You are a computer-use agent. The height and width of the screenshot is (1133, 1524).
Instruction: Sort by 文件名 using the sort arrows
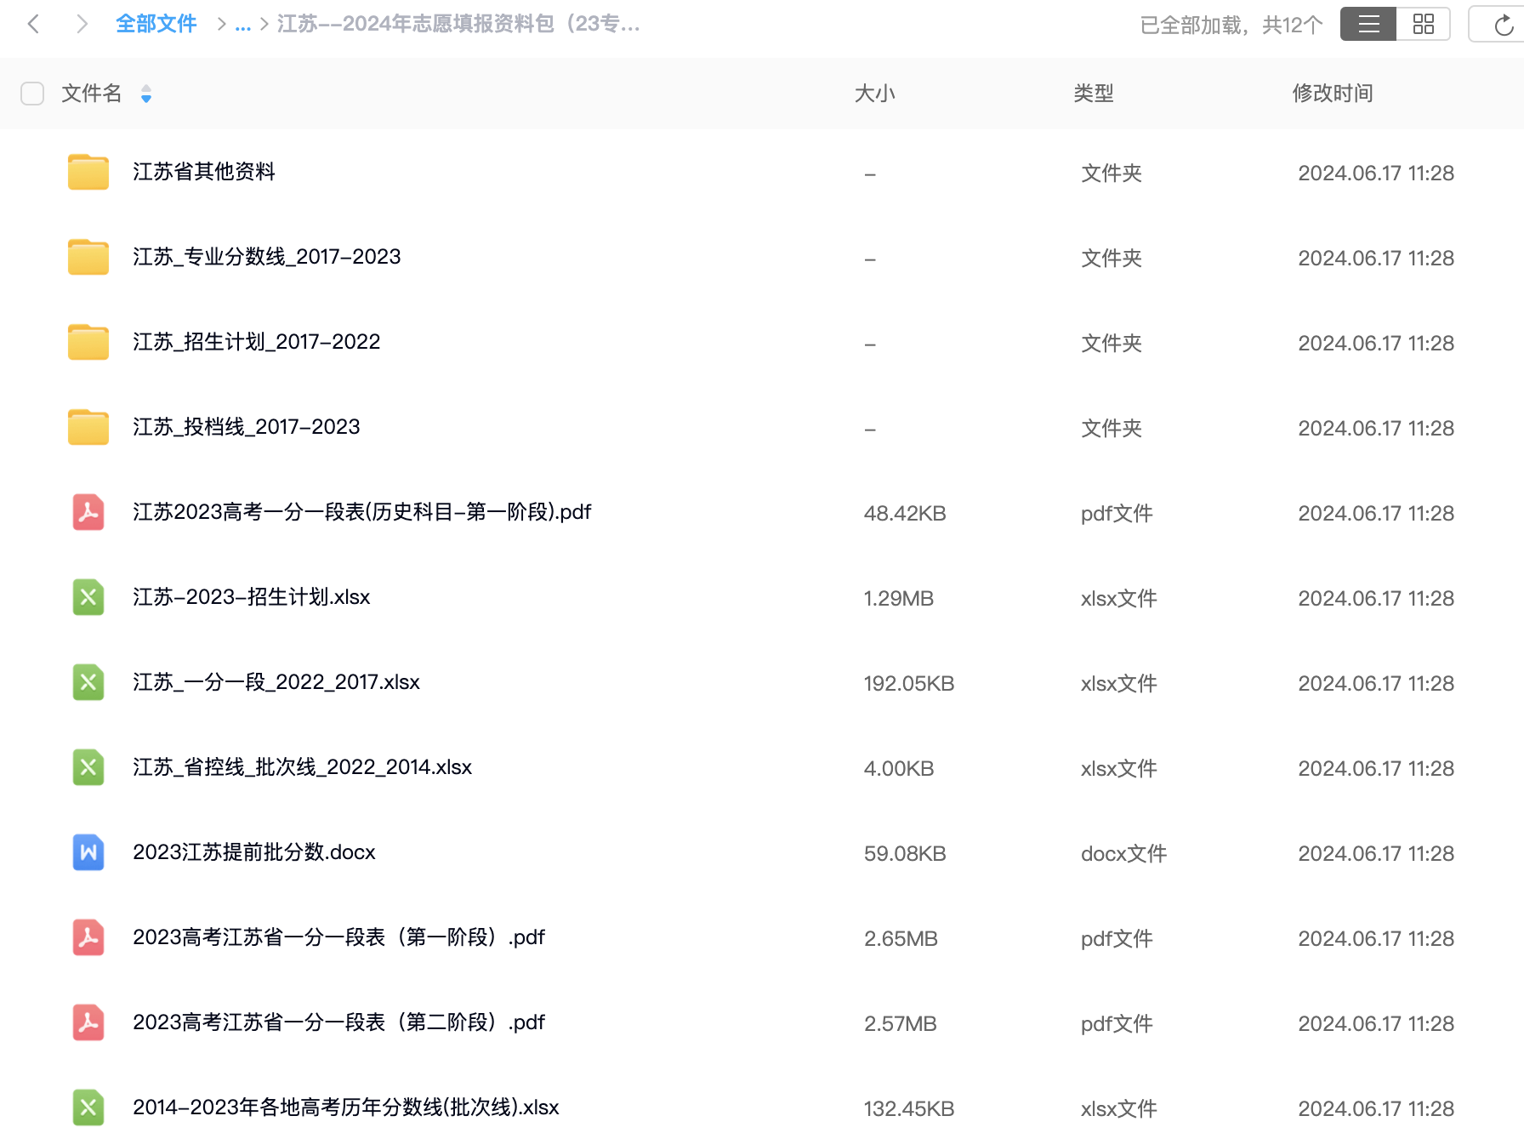[x=146, y=94]
